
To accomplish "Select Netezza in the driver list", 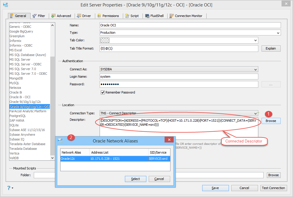I will [x=15, y=88].
